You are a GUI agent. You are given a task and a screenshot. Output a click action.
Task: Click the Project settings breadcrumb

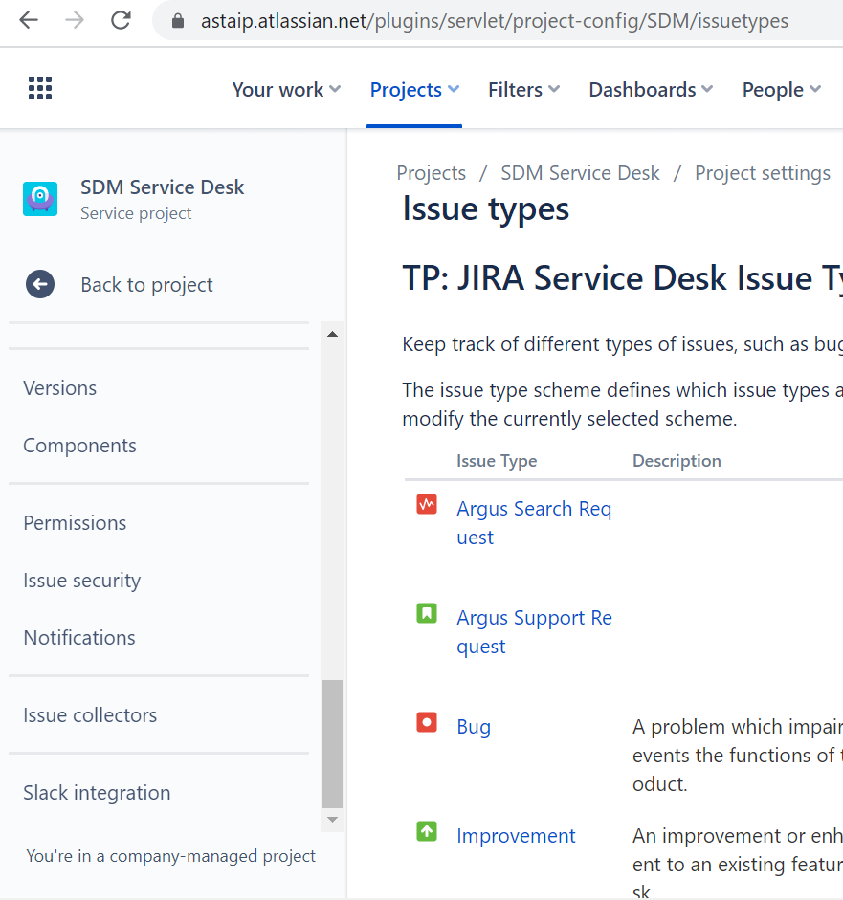point(763,173)
